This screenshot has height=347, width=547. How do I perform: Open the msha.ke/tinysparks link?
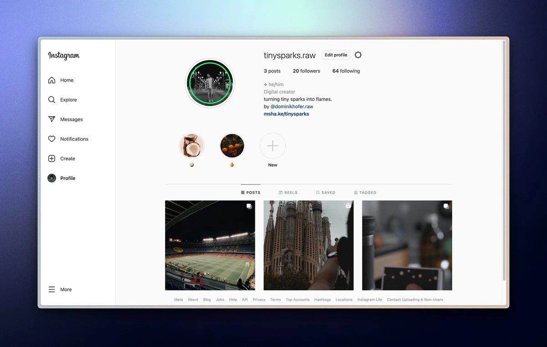tap(286, 114)
